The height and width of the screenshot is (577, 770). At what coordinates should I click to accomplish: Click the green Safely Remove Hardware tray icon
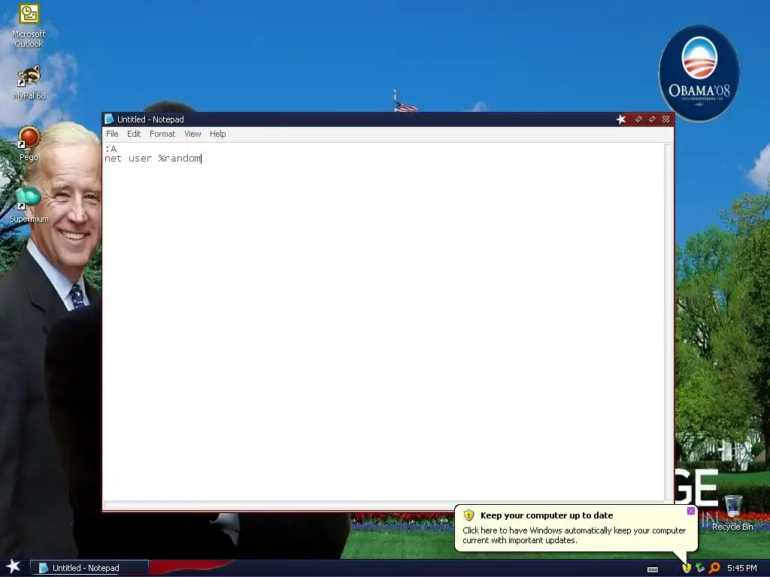coord(700,568)
